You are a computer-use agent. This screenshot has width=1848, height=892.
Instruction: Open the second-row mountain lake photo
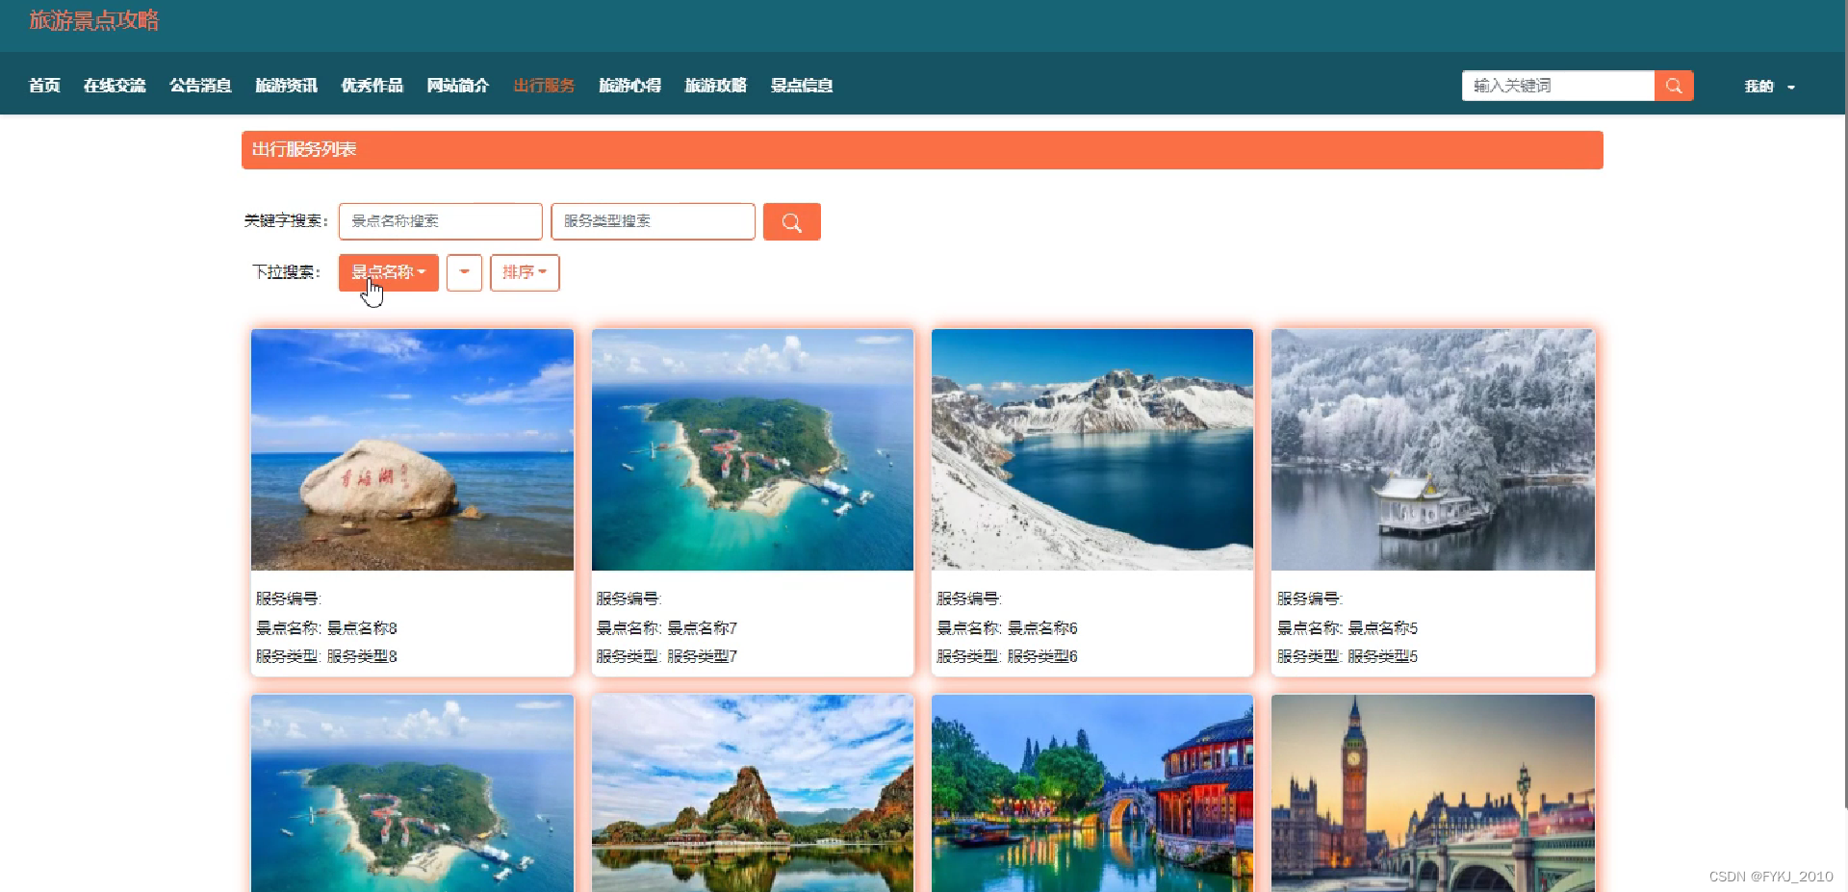(x=753, y=793)
